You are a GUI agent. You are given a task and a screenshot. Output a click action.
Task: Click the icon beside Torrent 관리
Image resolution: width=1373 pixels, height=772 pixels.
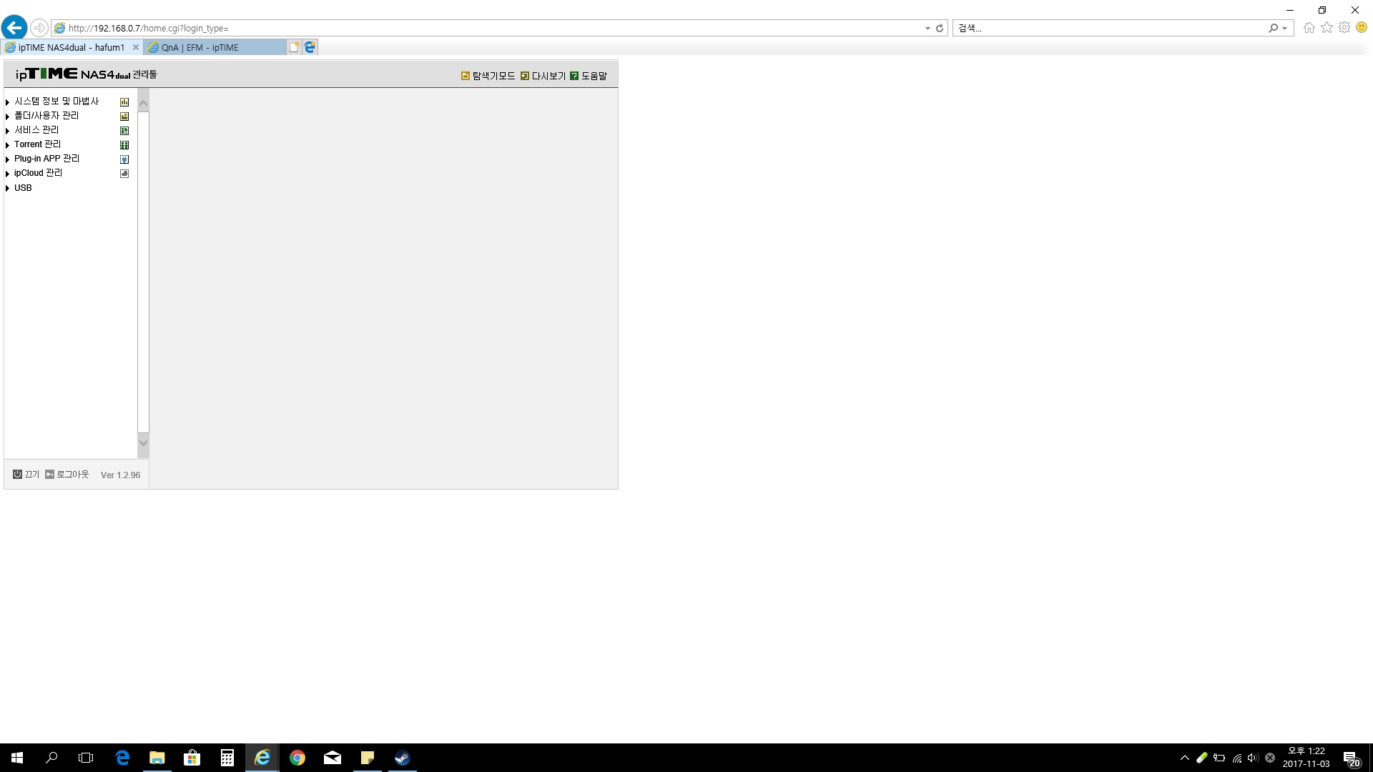click(x=124, y=145)
